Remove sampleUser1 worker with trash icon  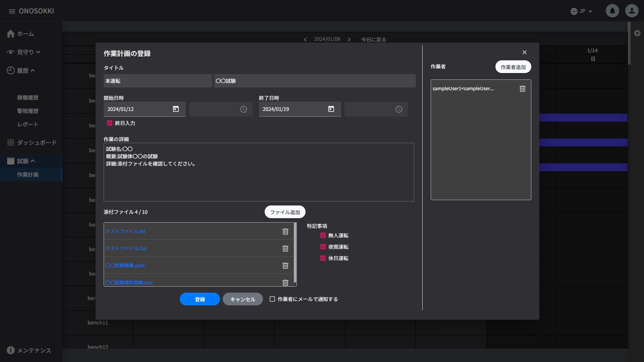tap(523, 88)
